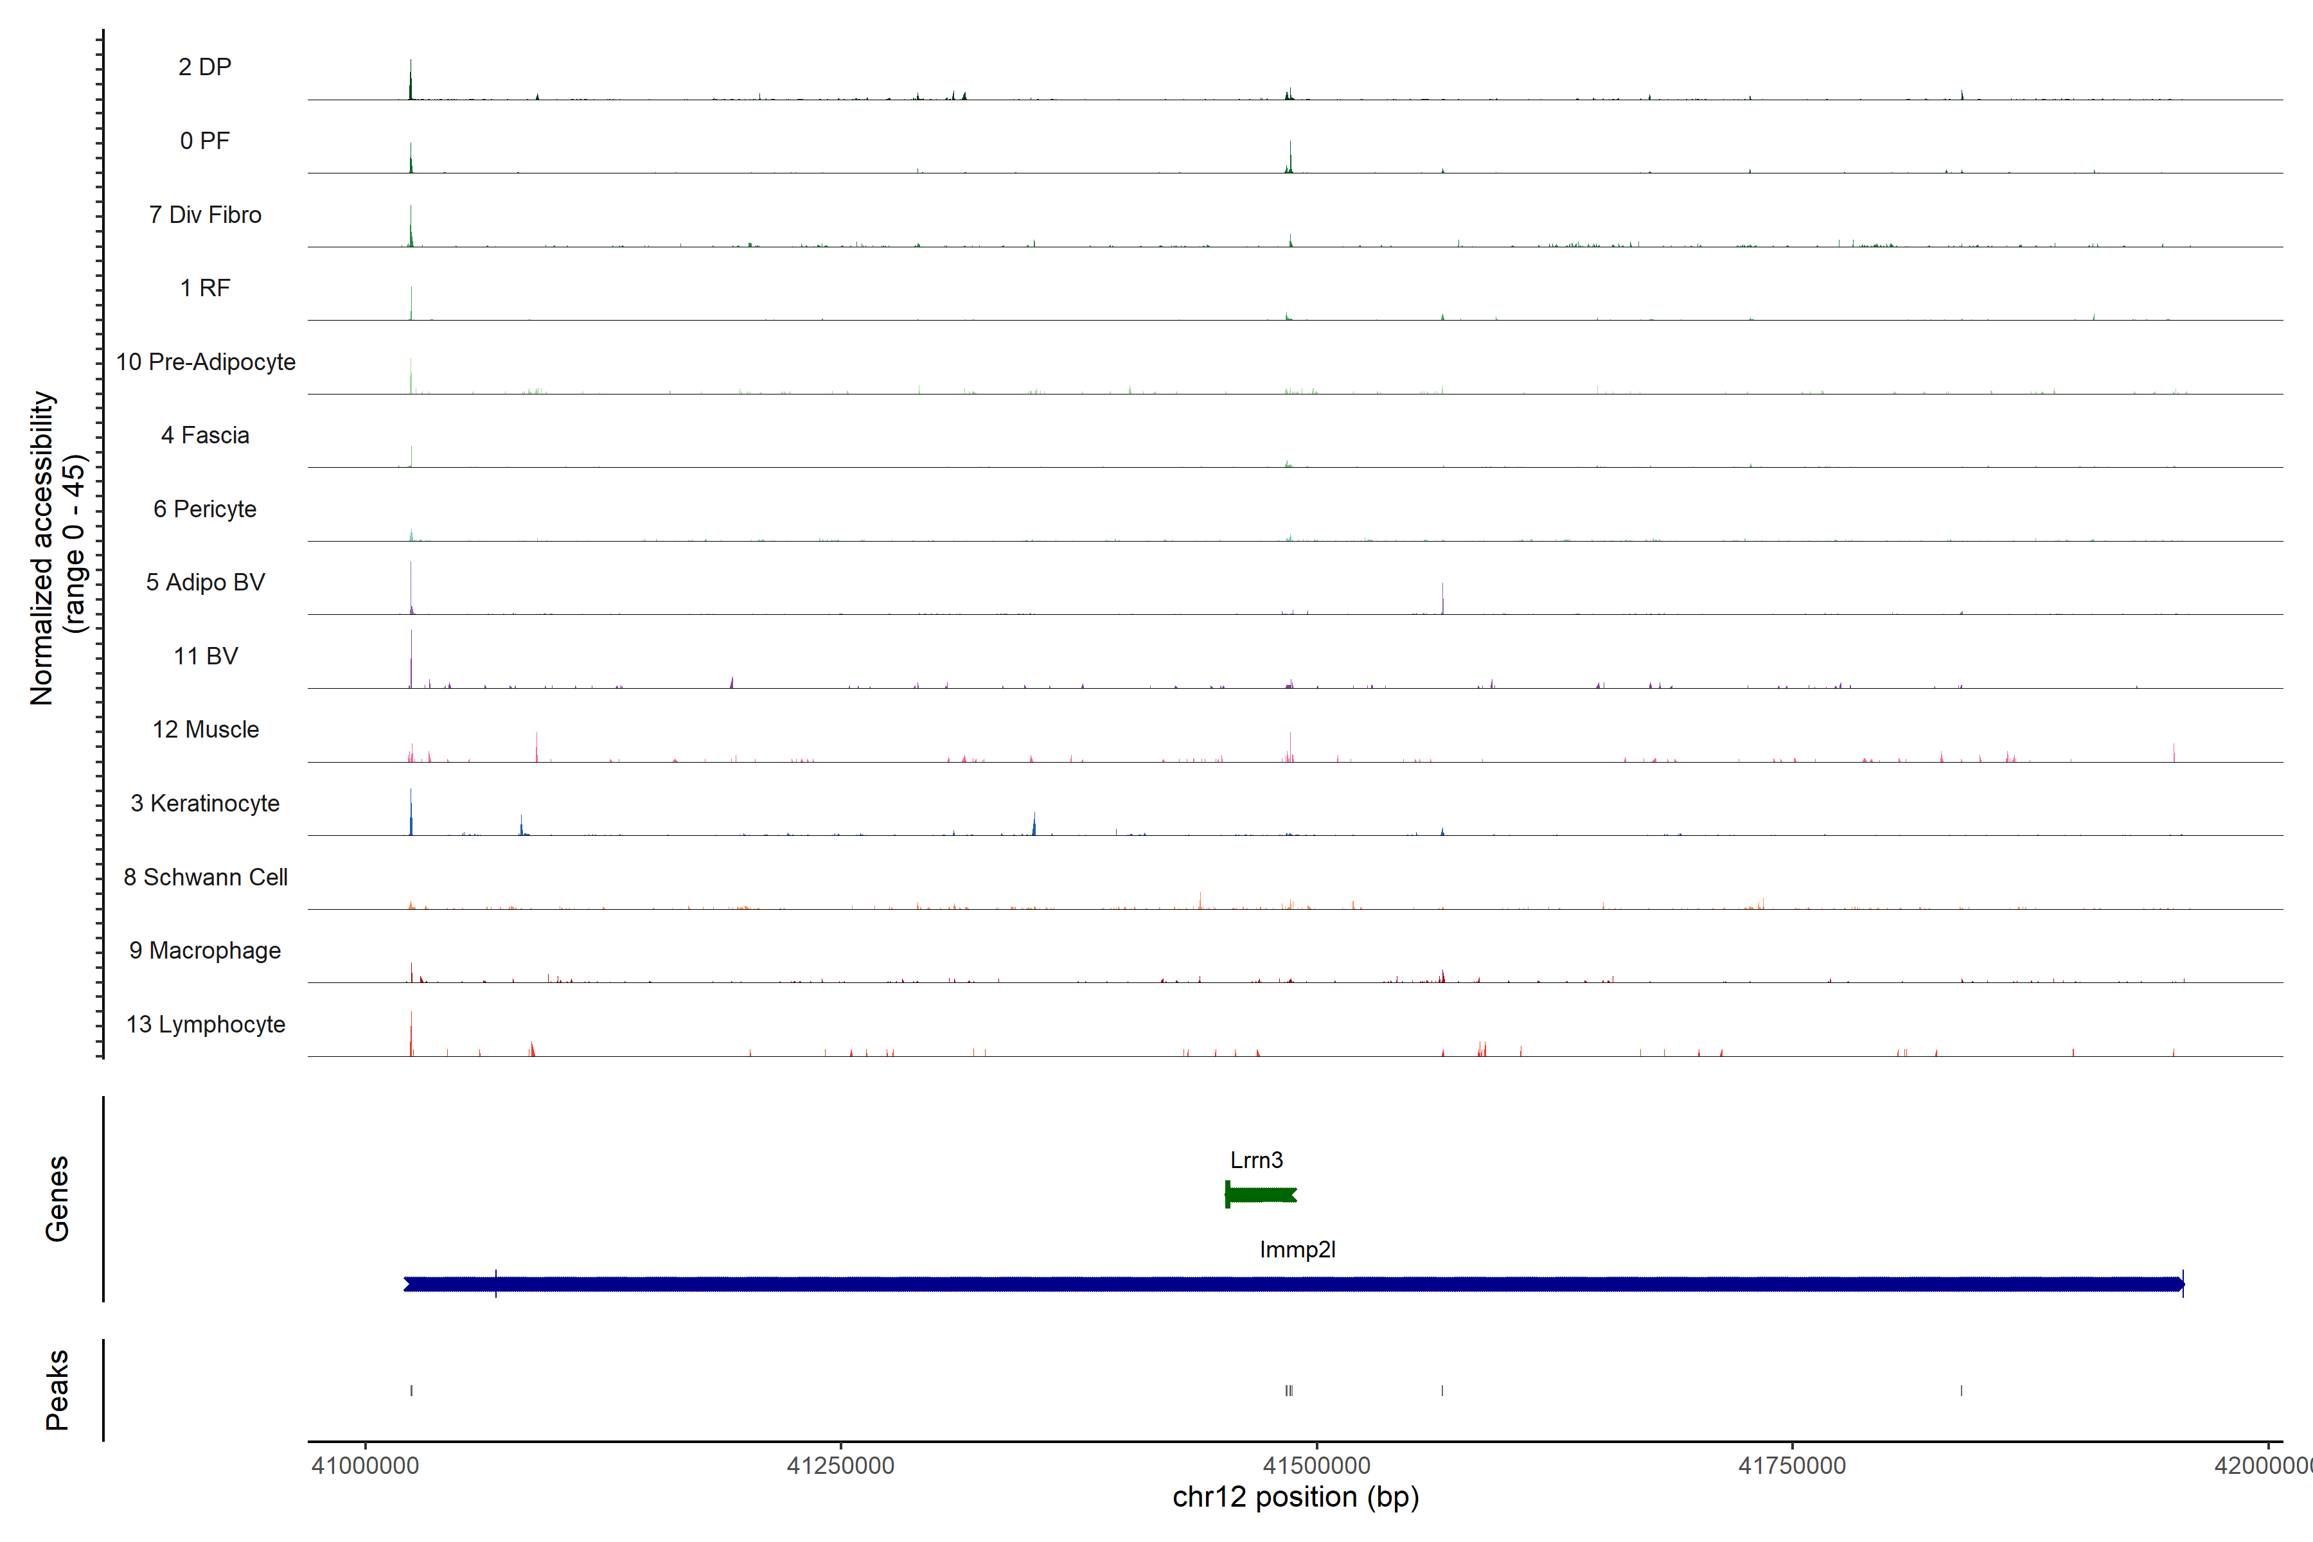Click the 41750000 axis tick label
Image resolution: width=2313 pixels, height=1542 pixels.
[1792, 1466]
